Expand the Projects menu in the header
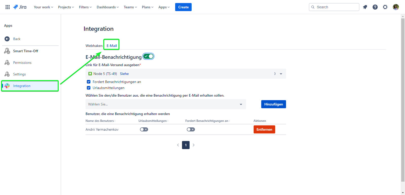Screen dimensions: 405x195 pos(66,7)
